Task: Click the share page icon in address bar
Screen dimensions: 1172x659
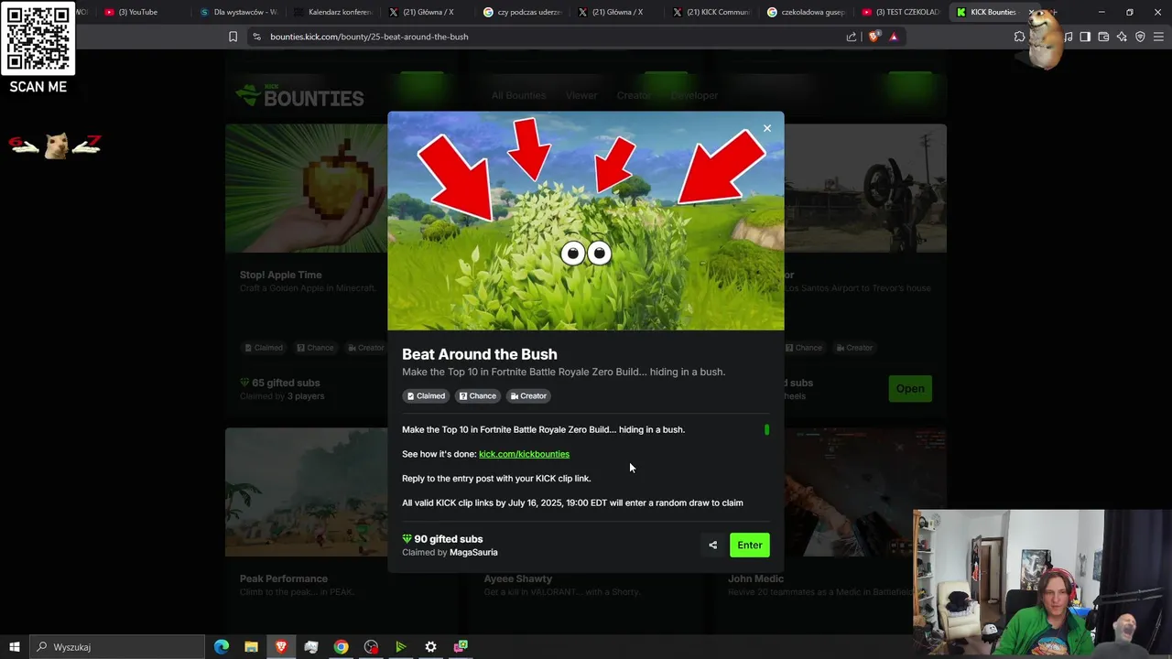Action: (x=852, y=37)
